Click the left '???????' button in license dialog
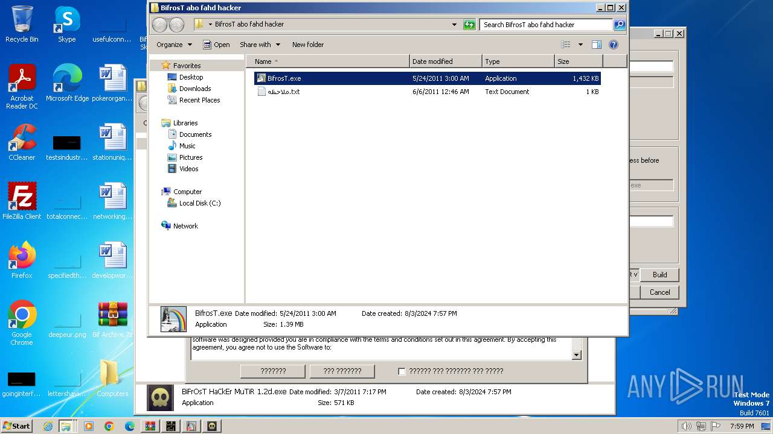Screen dimensions: 773x434 click(273, 371)
